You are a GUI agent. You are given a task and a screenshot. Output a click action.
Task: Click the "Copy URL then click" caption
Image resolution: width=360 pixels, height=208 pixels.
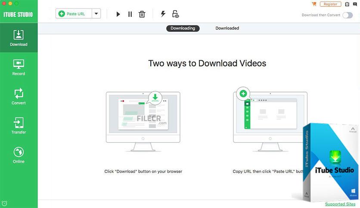coord(268,171)
